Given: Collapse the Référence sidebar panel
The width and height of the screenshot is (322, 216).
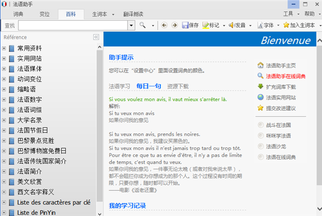Looking at the screenshot, I should click(96, 37).
